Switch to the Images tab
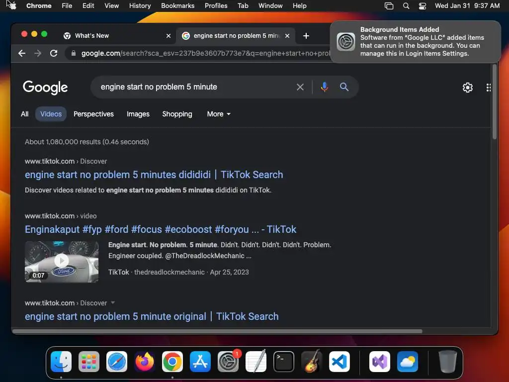Screen dimensions: 509x382 (138, 114)
